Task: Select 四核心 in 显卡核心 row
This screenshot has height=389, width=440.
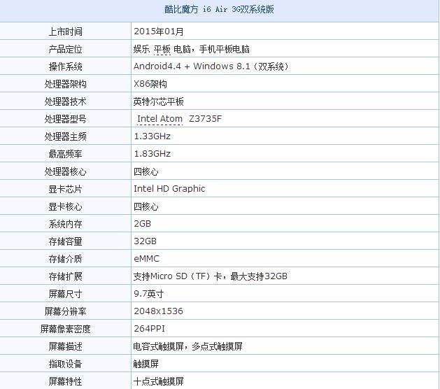Action: (x=146, y=206)
